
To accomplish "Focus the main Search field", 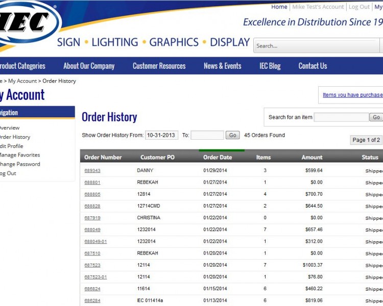I will tap(317, 45).
